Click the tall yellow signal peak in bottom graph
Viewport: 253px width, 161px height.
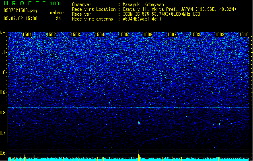pos(138,155)
